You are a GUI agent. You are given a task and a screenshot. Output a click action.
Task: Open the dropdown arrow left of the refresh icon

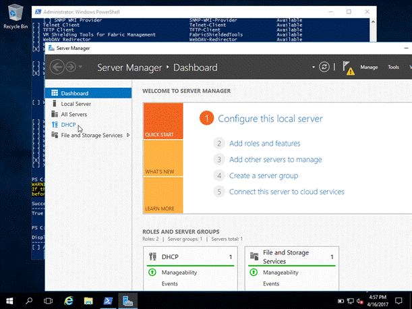[x=313, y=67]
